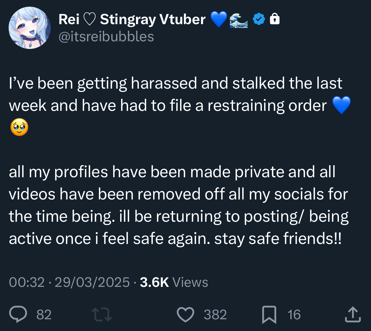The image size is (371, 331).
Task: Click the 382 likes count
Action: [x=215, y=314]
